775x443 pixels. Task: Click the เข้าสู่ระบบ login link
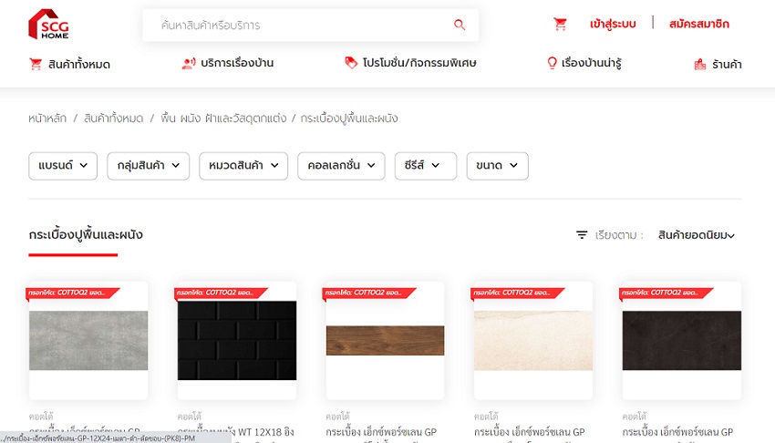tap(613, 24)
